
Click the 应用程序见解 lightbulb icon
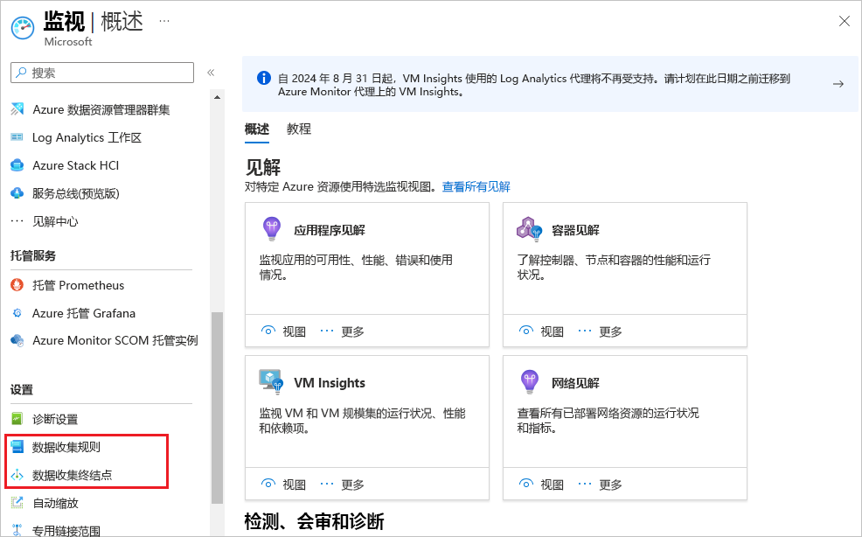272,229
